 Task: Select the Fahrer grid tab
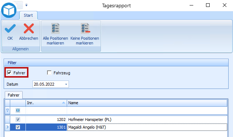coord(13,95)
